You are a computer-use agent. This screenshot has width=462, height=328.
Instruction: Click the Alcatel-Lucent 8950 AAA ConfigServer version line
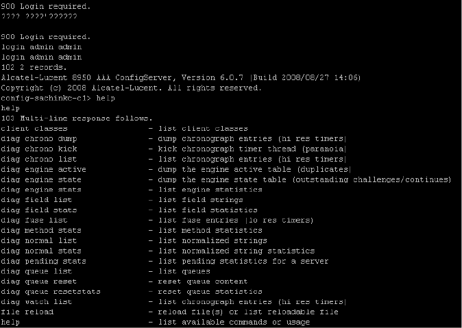coord(181,77)
